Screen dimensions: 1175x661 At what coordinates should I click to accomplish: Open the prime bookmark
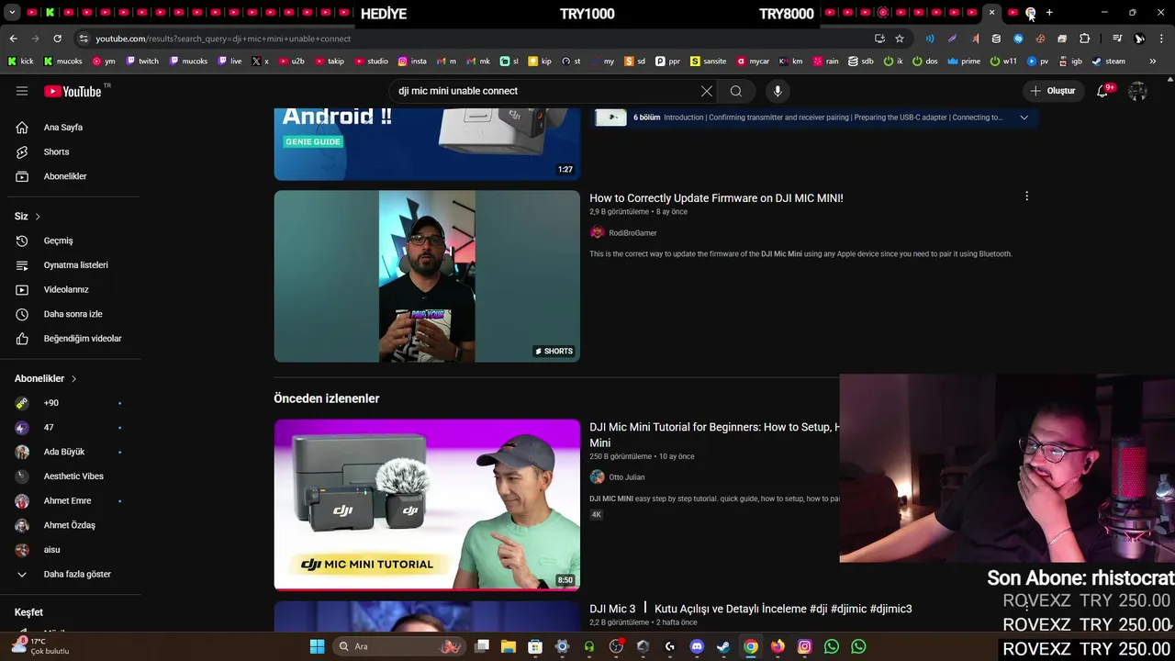tap(964, 62)
